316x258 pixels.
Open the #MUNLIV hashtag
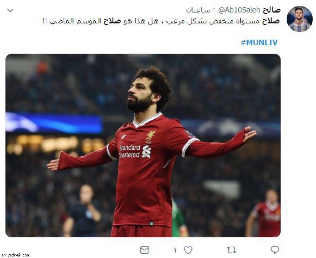click(259, 42)
